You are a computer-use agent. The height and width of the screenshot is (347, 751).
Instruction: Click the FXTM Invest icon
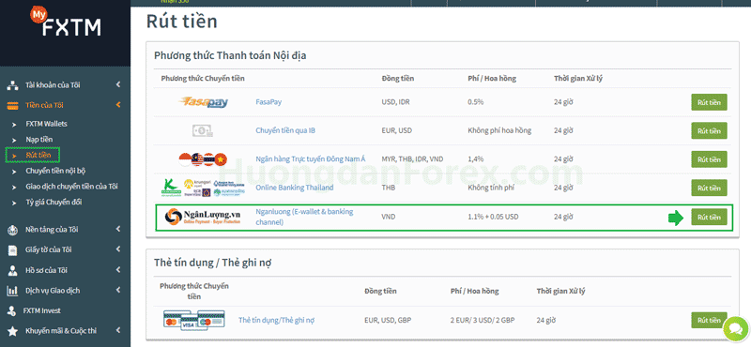11,310
